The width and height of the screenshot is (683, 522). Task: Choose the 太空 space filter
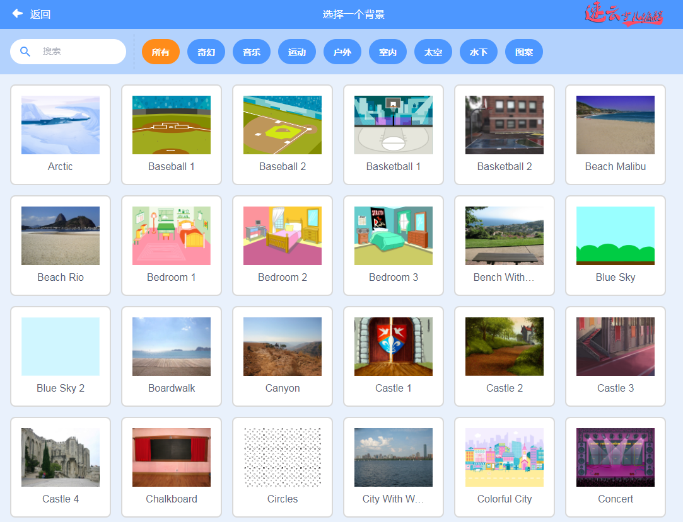click(x=433, y=52)
